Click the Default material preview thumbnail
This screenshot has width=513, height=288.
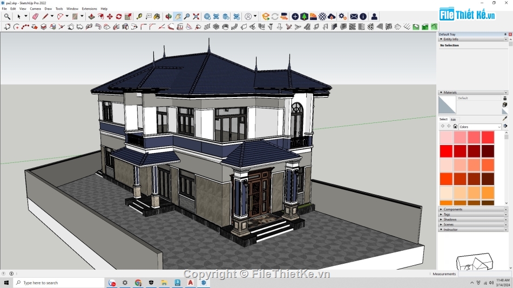(x=447, y=105)
